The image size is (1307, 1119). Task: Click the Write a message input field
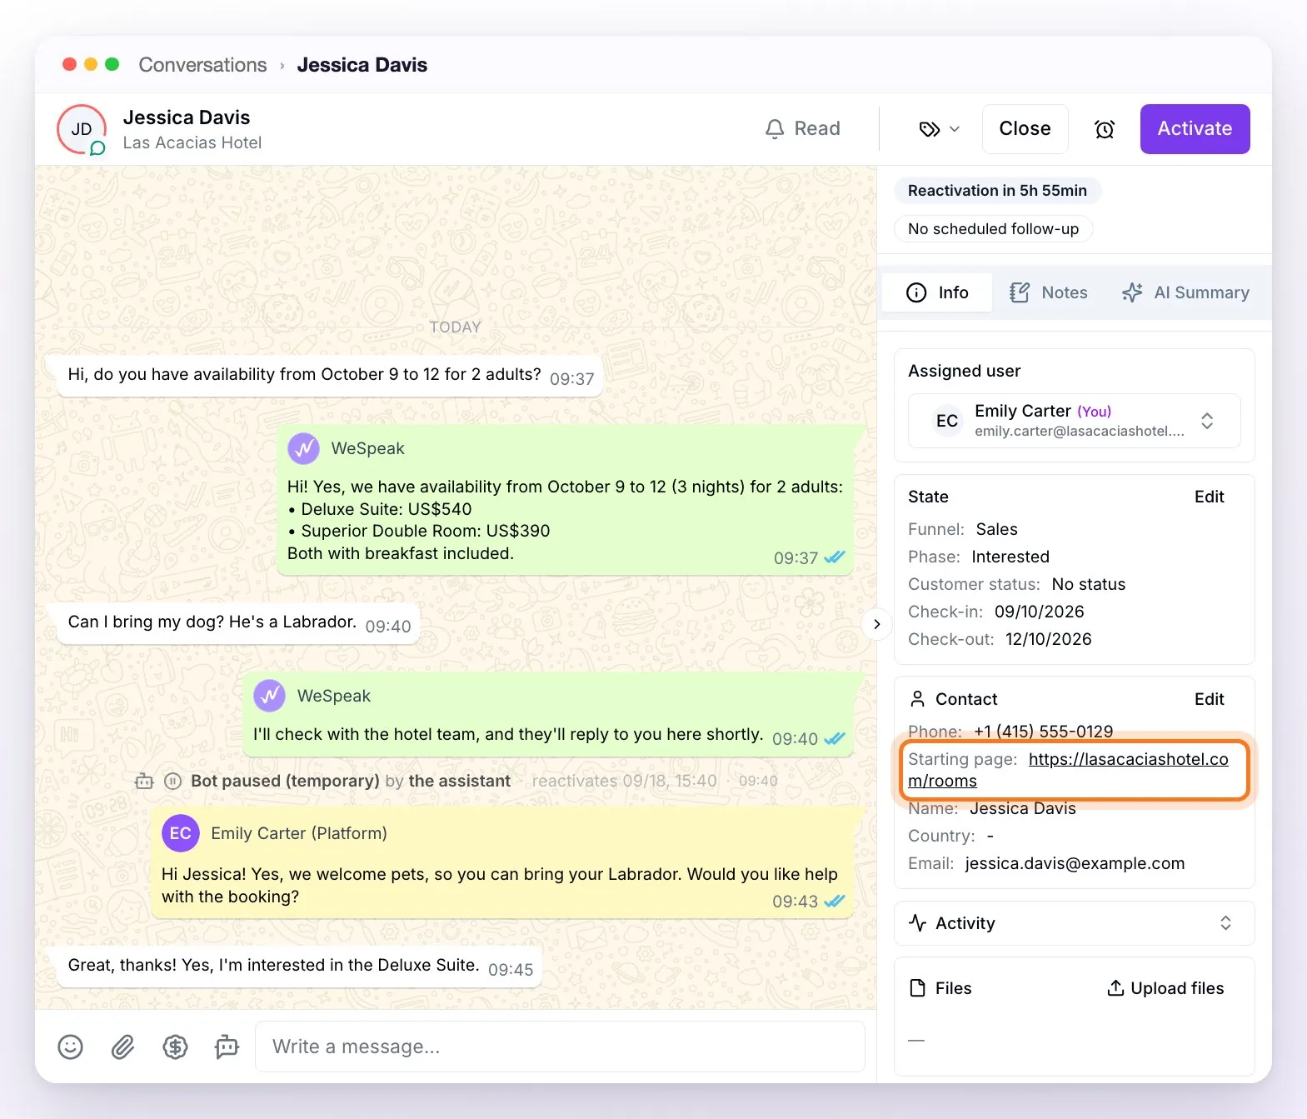[560, 1047]
